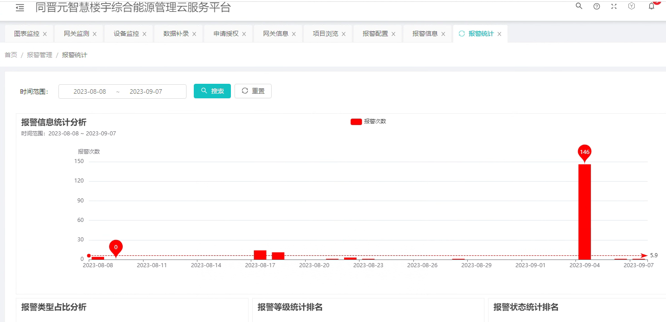Click the red bar at 2023-08-17
This screenshot has width=666, height=322.
260,255
